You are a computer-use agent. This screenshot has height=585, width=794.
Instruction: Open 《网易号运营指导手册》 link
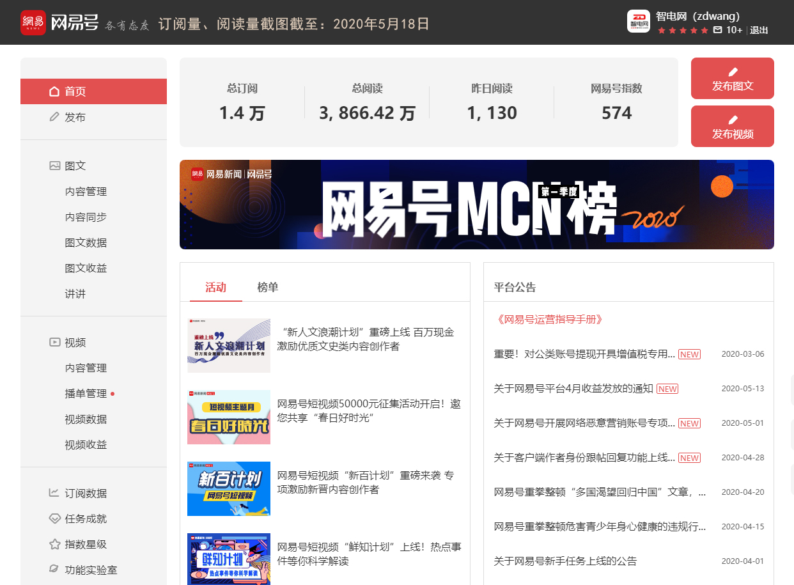click(x=549, y=319)
